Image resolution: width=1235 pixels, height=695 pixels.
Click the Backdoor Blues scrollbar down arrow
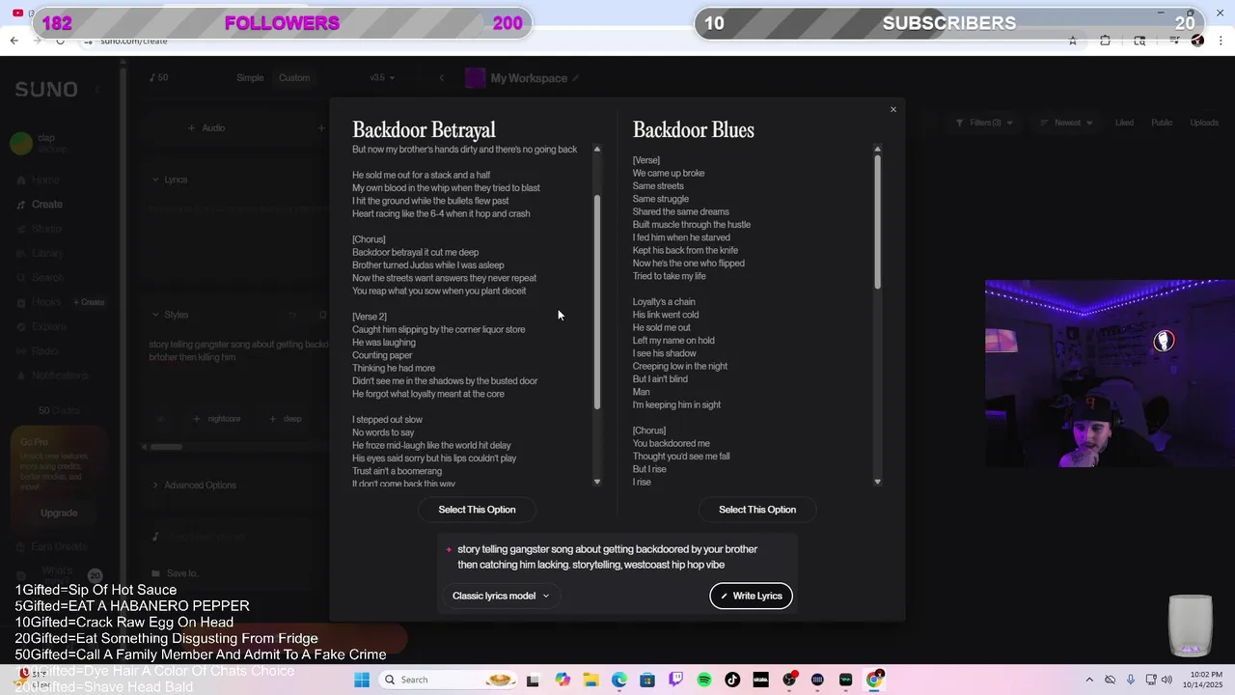click(x=877, y=481)
